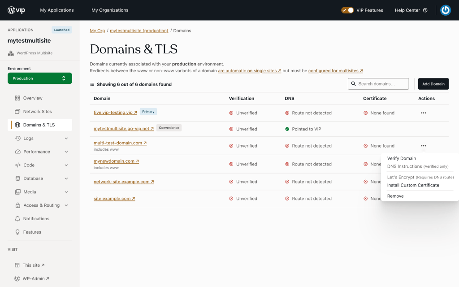This screenshot has height=287, width=459.
Task: Click the magnifier icon in domain search
Action: [x=353, y=84]
